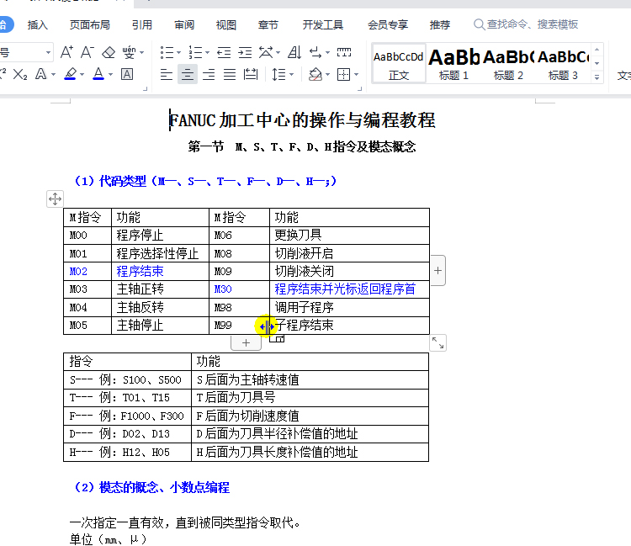Switch to the 审阅 tab
This screenshot has height=546, width=631.
point(184,25)
